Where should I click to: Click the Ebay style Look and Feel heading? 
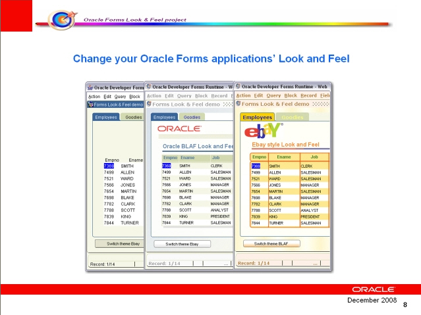pos(285,145)
